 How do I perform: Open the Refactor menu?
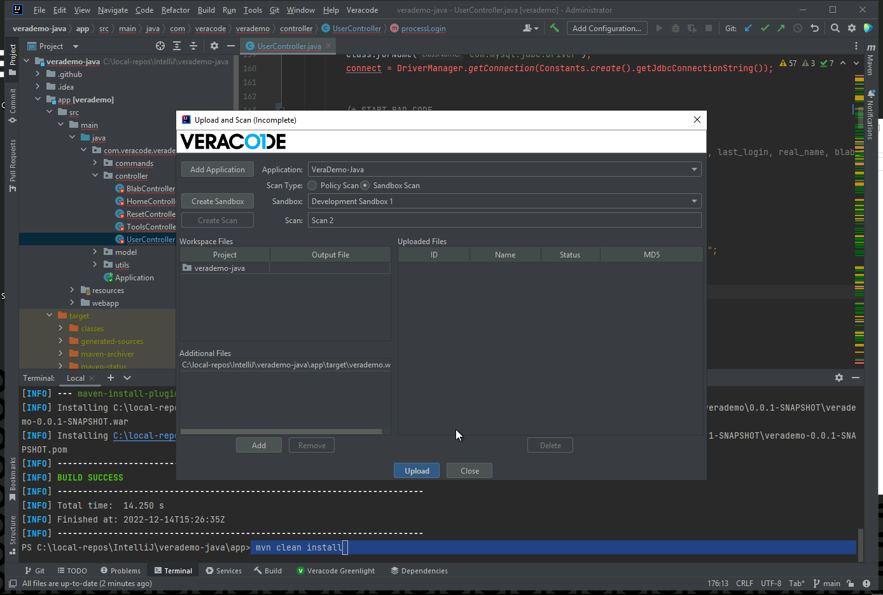pos(176,10)
